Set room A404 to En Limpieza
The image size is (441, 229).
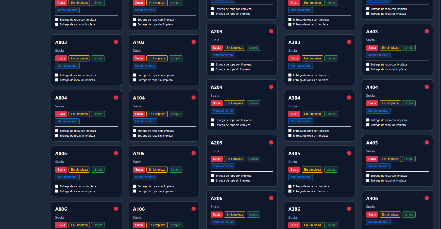390,103
